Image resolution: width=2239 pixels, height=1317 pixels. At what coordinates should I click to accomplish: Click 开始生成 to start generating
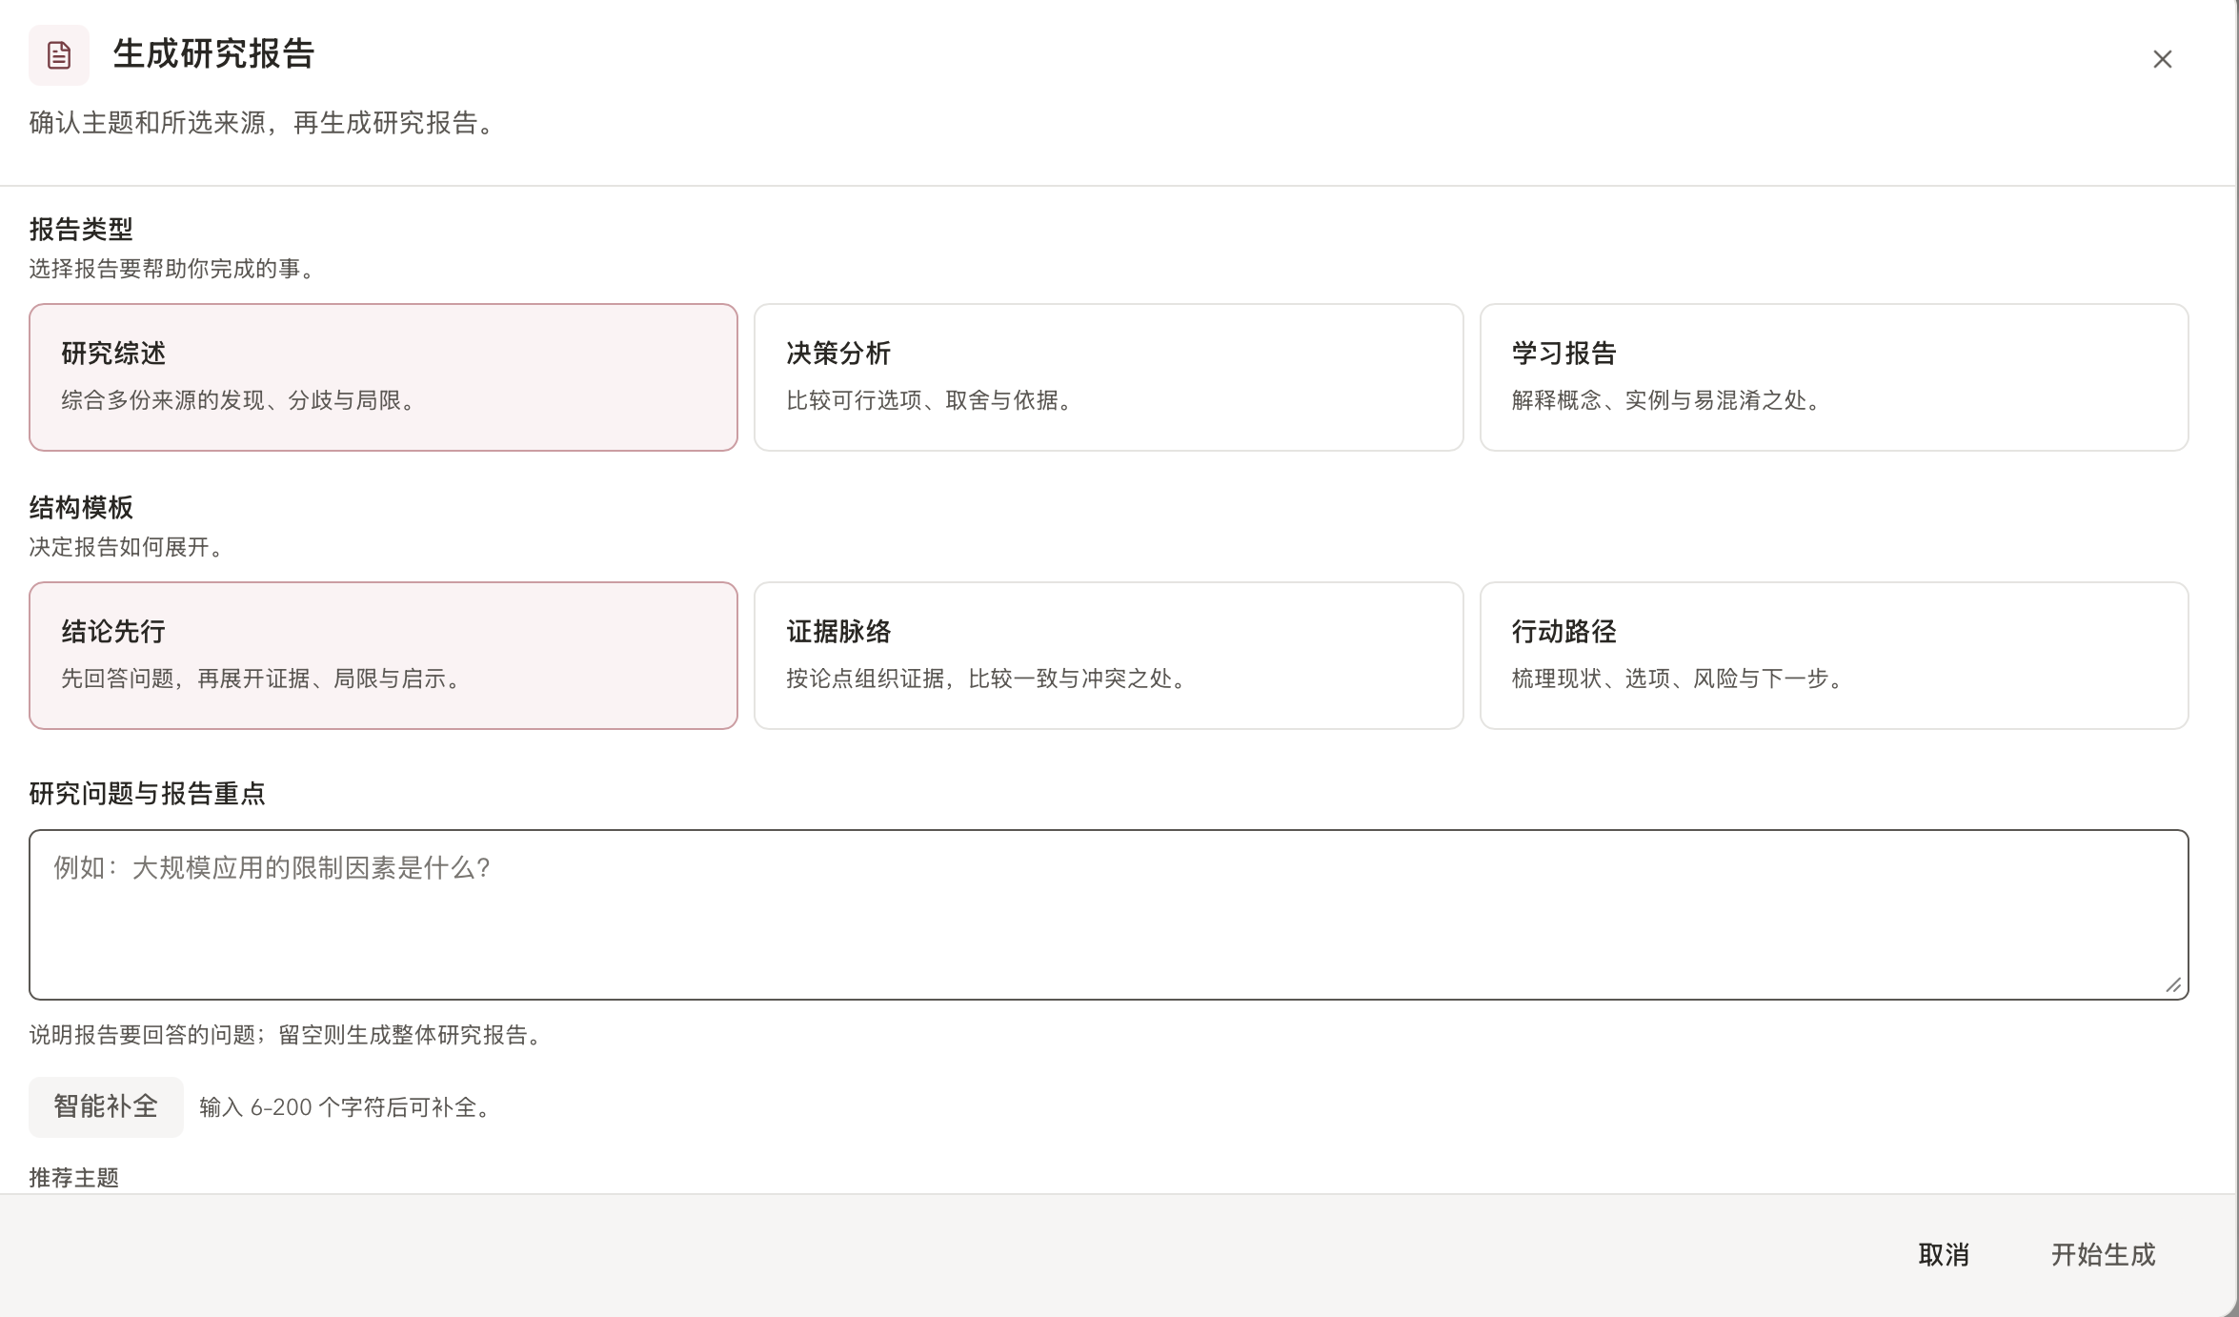coord(2103,1255)
